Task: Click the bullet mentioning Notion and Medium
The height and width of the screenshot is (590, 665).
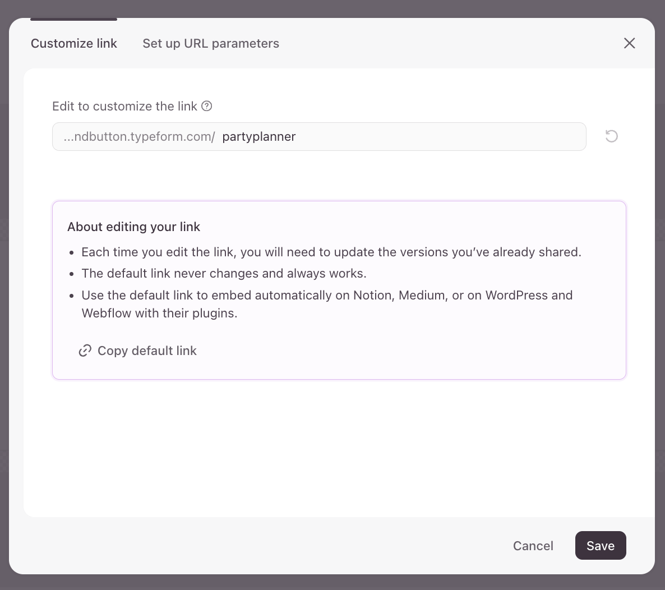Action: 327,296
